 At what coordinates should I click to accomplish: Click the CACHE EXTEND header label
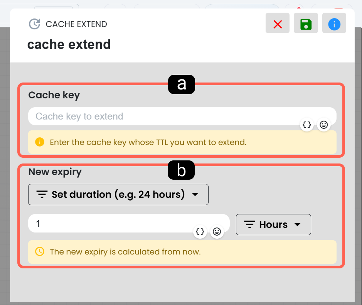coord(76,24)
